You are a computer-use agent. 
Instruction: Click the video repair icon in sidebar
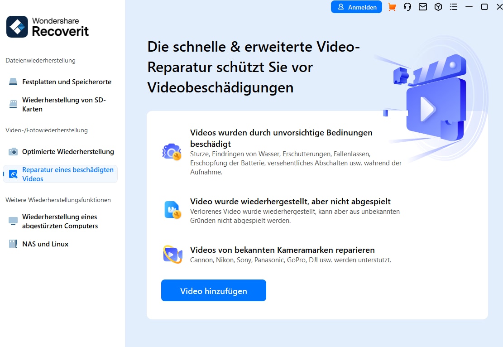[13, 174]
